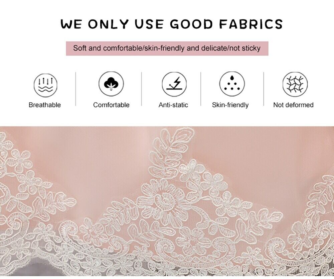
Task: Click the pink soft and comfortable banner
Action: pyautogui.click(x=167, y=49)
